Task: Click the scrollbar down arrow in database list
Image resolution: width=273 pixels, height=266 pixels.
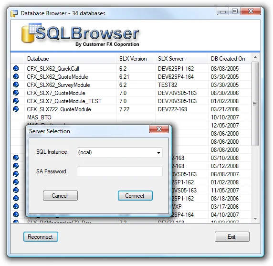Action: click(x=255, y=218)
